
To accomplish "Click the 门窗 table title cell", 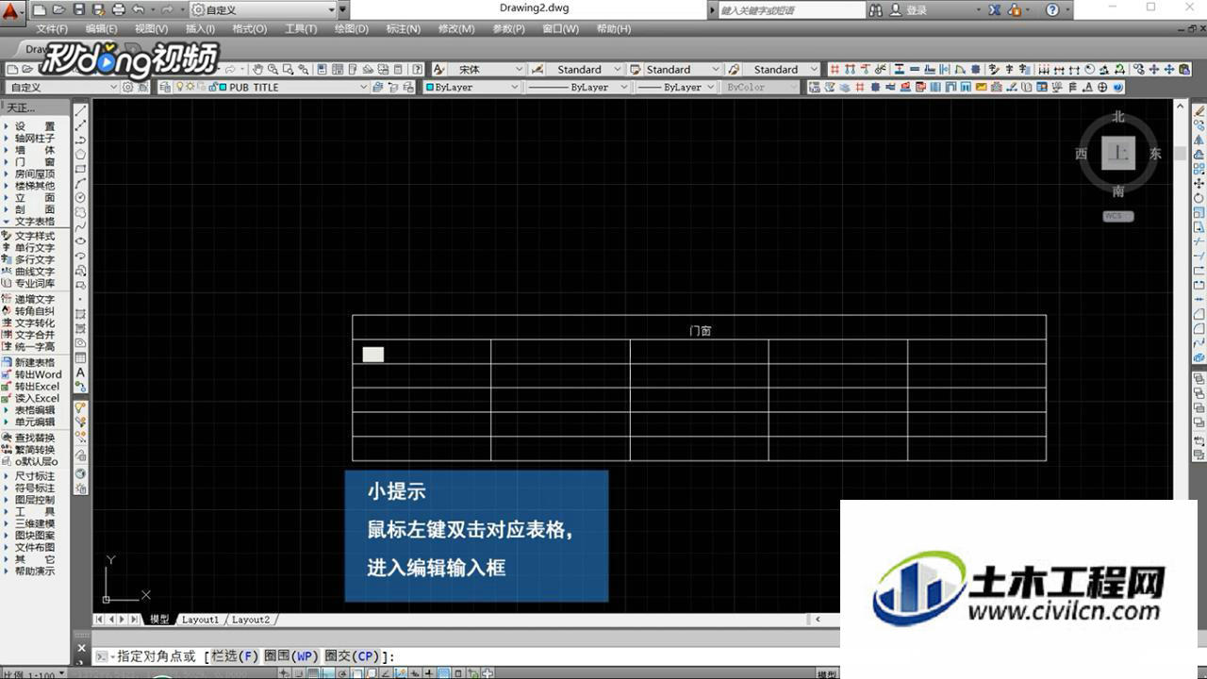I will point(700,328).
